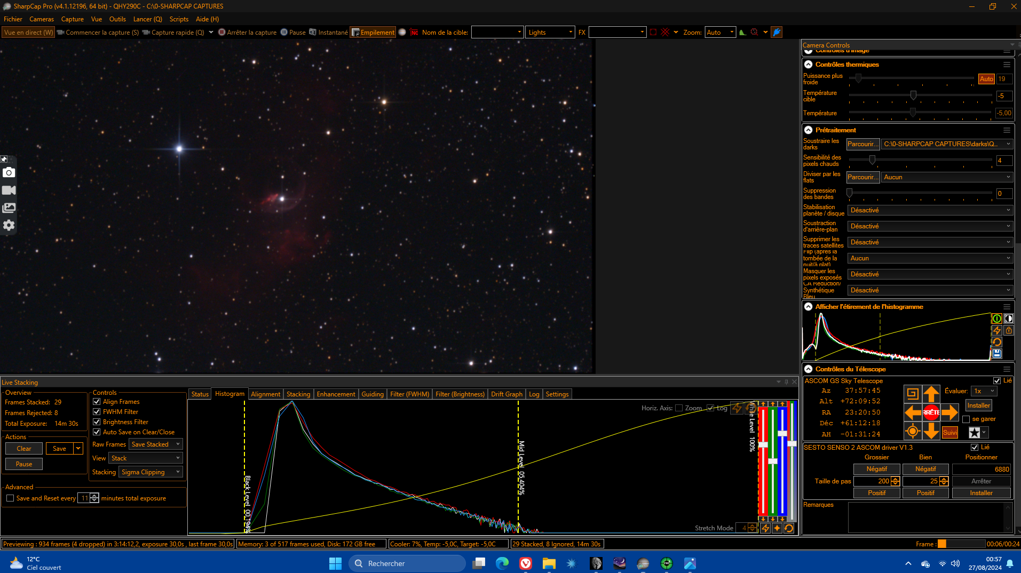Enable the 'se garer' park checkbox
Screen dimensions: 1021x573
click(966, 419)
